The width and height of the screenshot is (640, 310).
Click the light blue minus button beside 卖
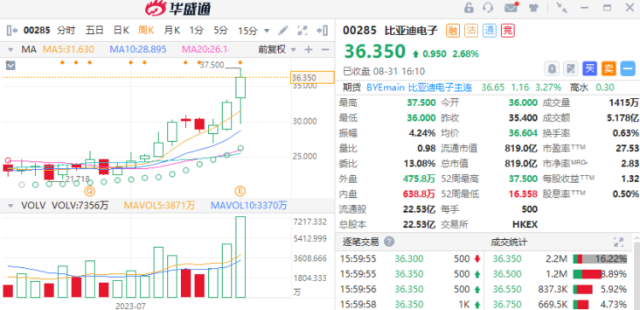point(628,68)
